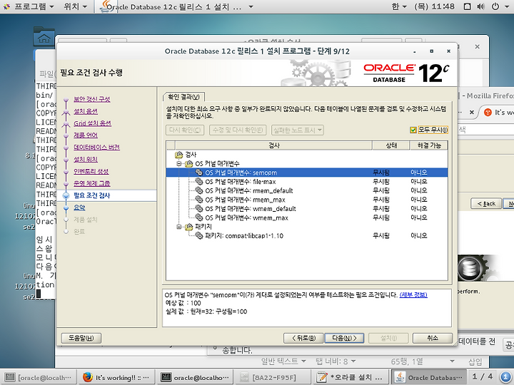Click the 취소 cancel button
The height and width of the screenshot is (385, 514).
tap(433, 338)
